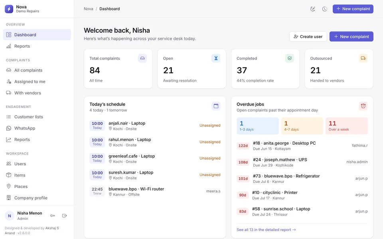Click the list icon beside Customer lists
This screenshot has height=239, width=383.
point(8,117)
